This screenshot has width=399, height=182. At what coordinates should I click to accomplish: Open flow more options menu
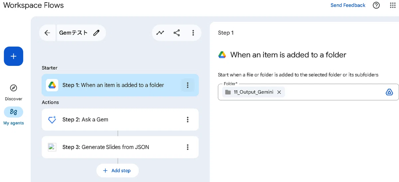click(x=193, y=33)
